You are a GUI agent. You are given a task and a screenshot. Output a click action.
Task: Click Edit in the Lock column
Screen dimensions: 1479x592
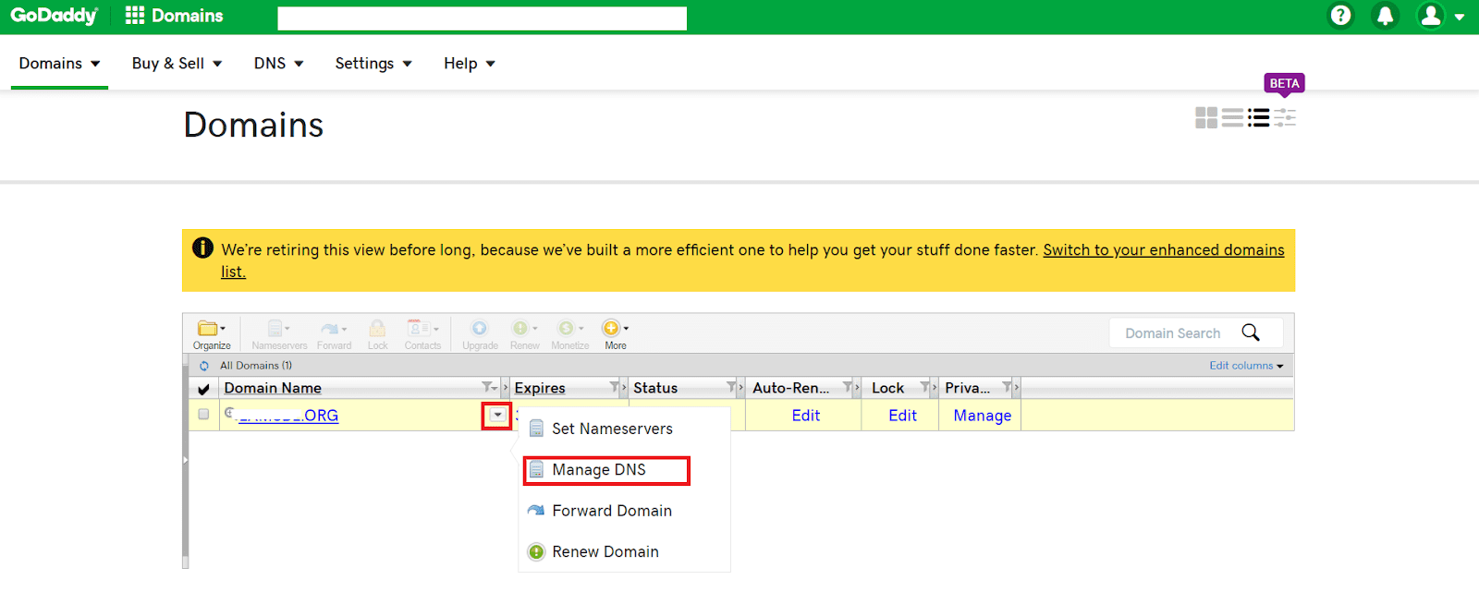pos(902,416)
